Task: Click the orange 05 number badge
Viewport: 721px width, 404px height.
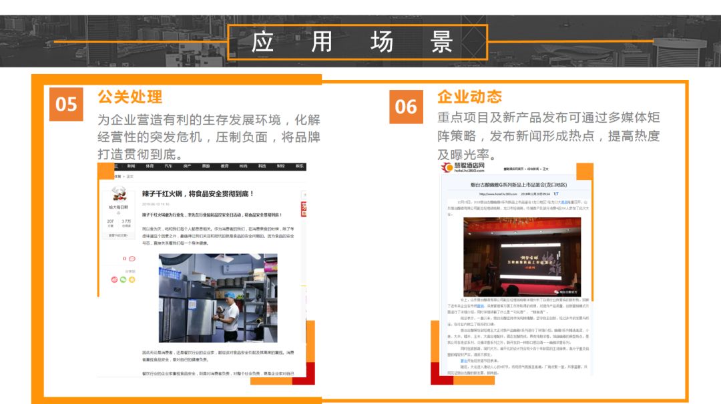Action: point(66,104)
